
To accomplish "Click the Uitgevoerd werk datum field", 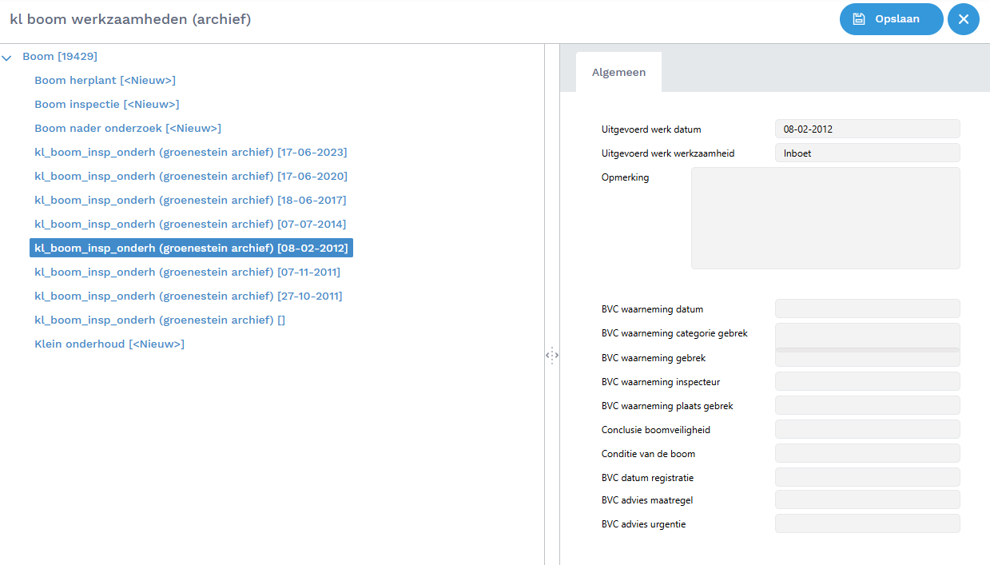I will click(867, 129).
